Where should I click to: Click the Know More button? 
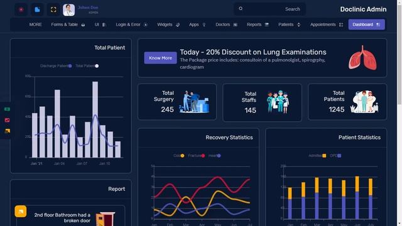(160, 58)
